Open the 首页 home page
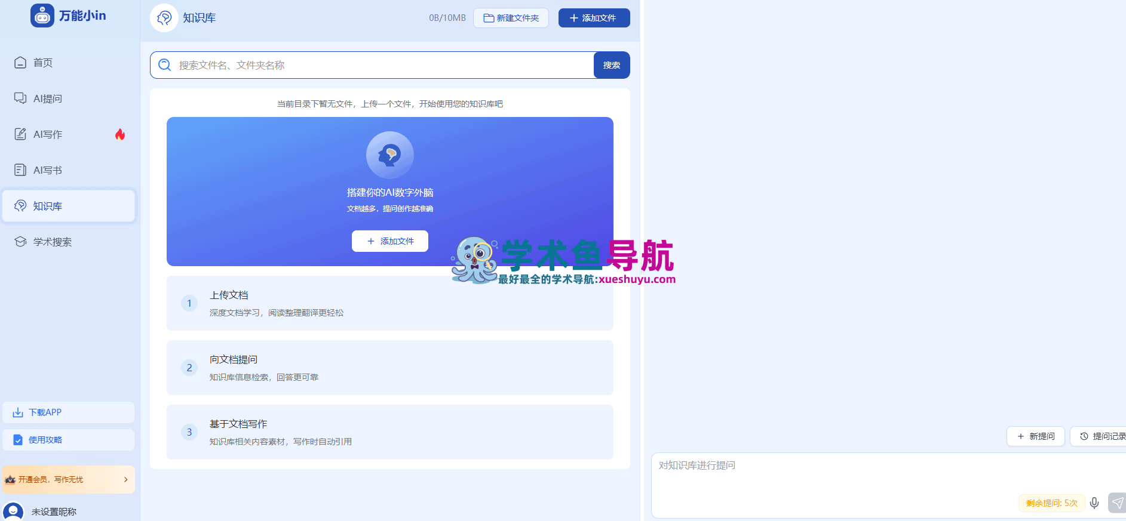Screen dimensions: 1126x521 (x=69, y=63)
